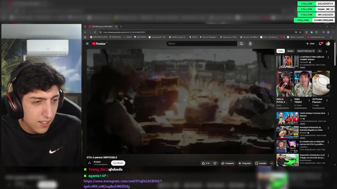The width and height of the screenshot is (337, 189).
Task: Open JOHNNY SOMALI CULPABLE video thumbnail
Action: (288, 62)
